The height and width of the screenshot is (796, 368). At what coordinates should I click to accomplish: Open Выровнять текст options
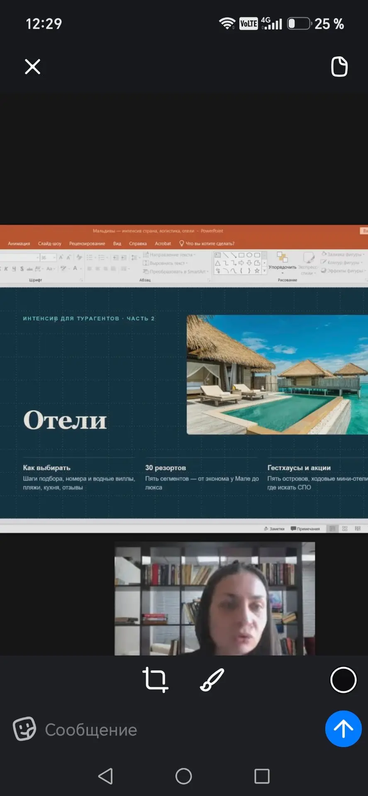pos(166,263)
